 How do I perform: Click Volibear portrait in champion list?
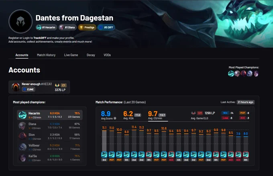tap(22, 147)
